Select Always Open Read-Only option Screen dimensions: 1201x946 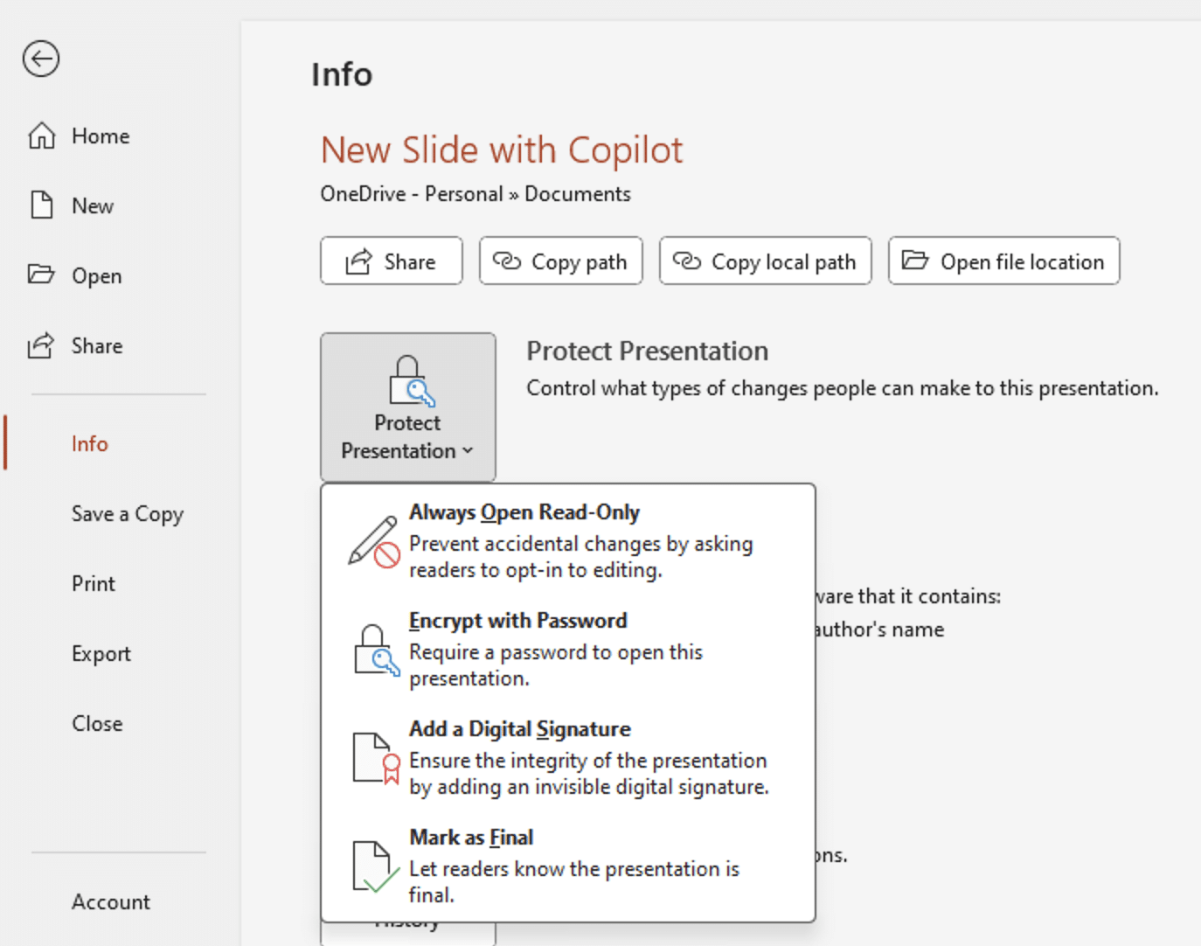point(568,540)
